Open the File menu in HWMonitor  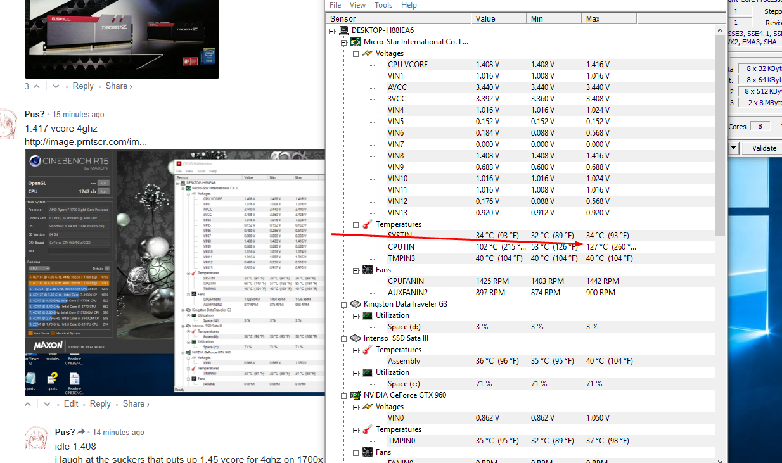tap(335, 5)
